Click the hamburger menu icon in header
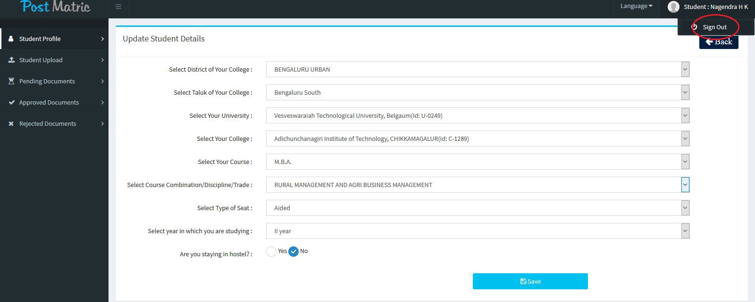755x302 pixels. coord(118,7)
